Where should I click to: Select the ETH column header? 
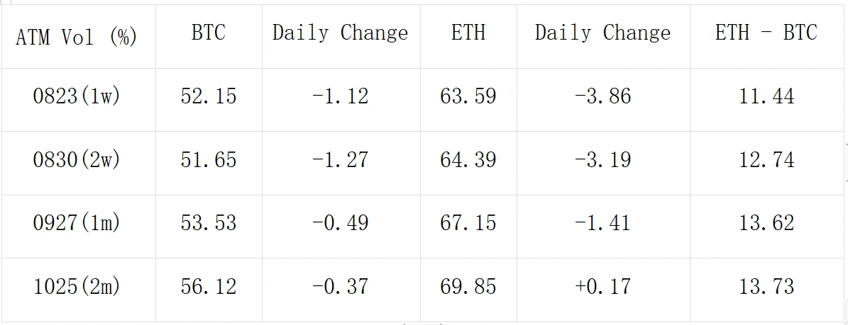468,33
